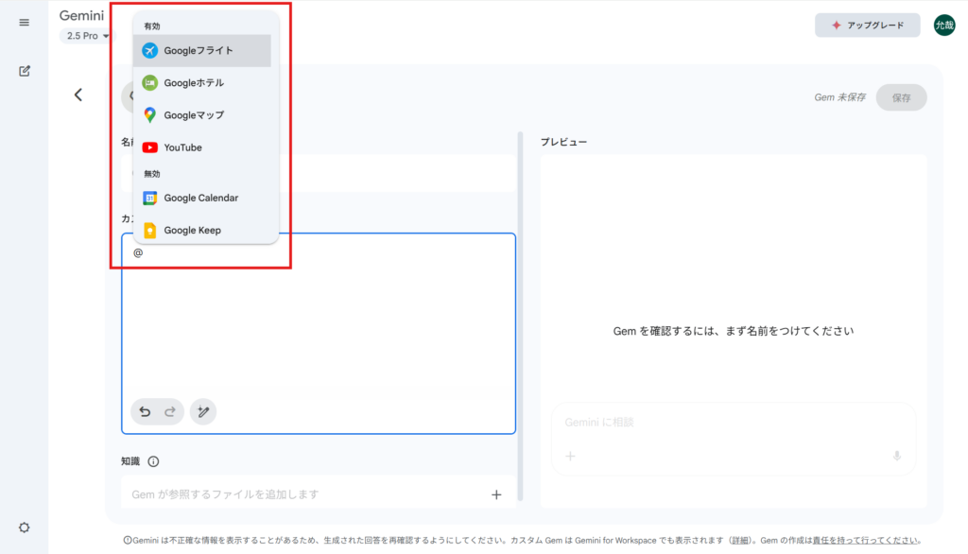The width and height of the screenshot is (968, 554).
Task: Open the 責任を持って行ってください link
Action: pos(865,541)
